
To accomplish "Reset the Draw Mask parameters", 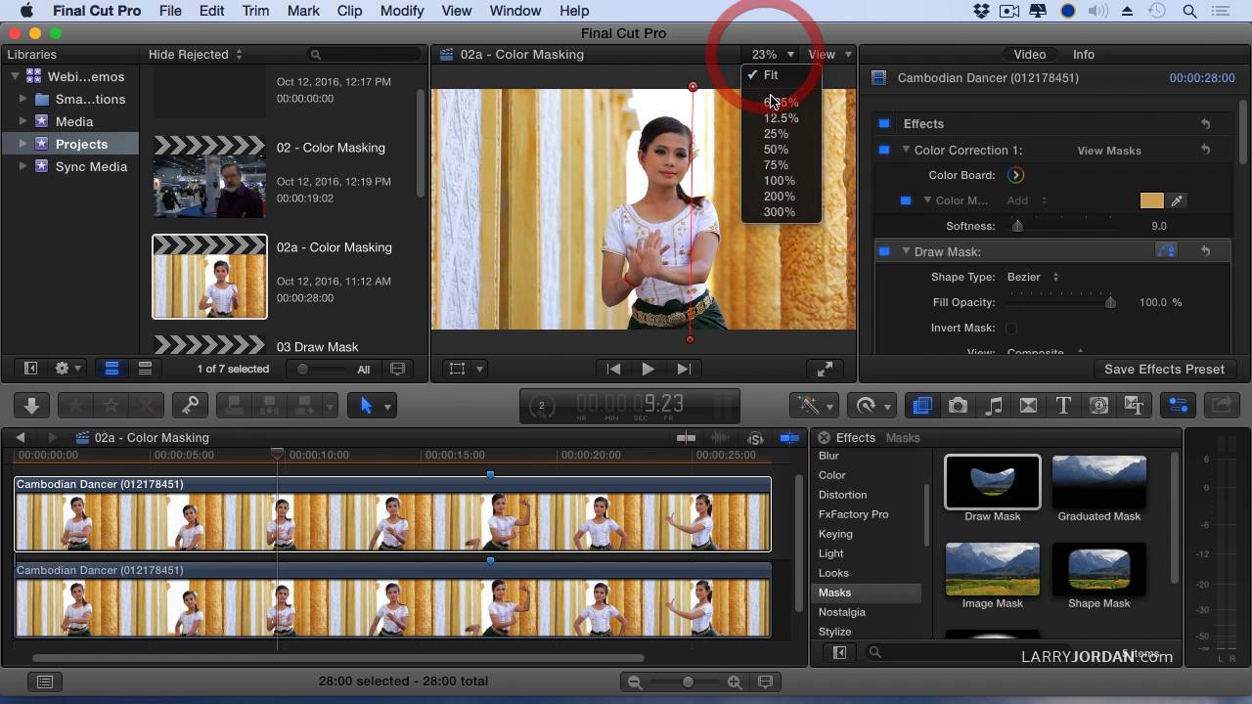I will [1205, 251].
